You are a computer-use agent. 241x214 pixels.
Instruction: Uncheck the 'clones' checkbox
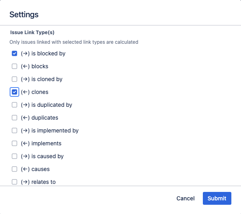point(14,92)
